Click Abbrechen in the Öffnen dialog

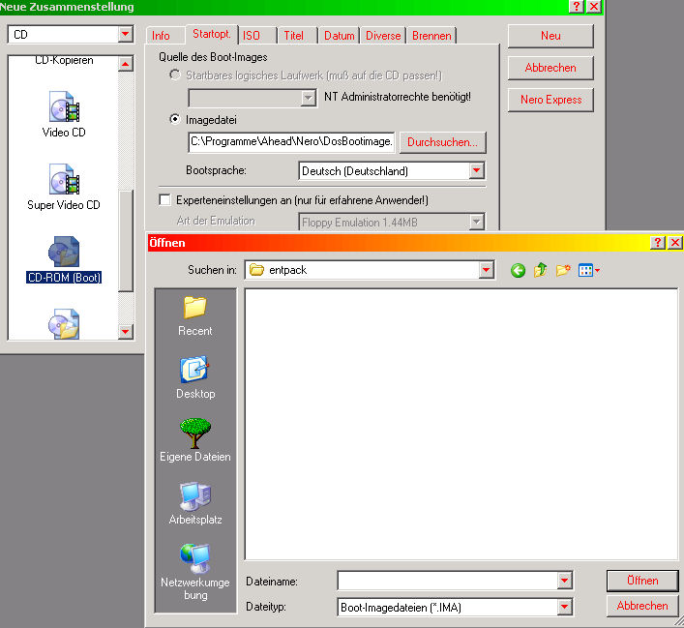tap(642, 606)
